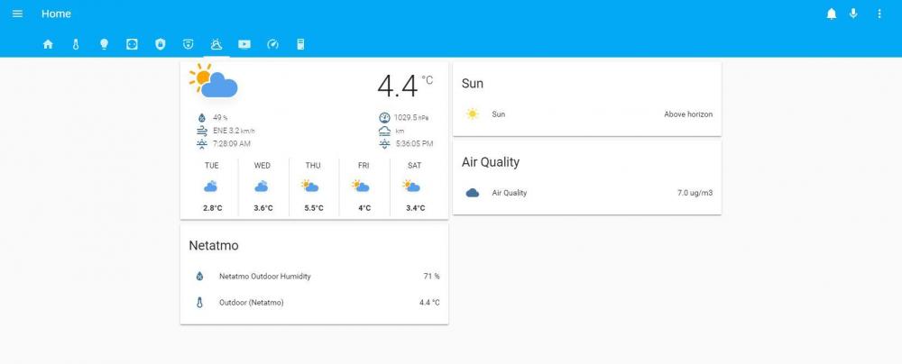Viewport: 902px width, 364px height.
Task: Open the hamburger sidebar menu
Action: [x=17, y=14]
